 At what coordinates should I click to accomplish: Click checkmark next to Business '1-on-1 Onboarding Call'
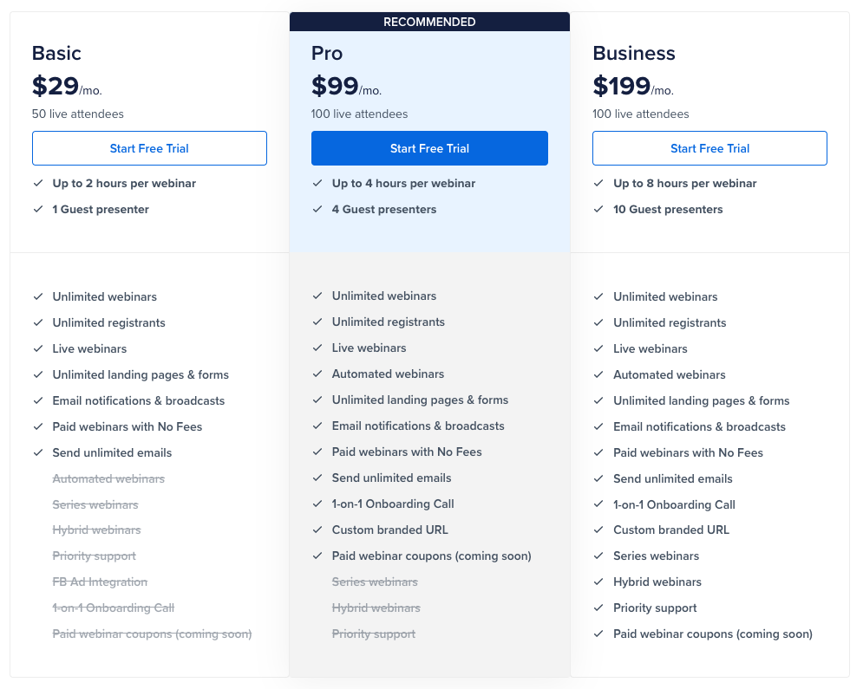[x=598, y=504]
